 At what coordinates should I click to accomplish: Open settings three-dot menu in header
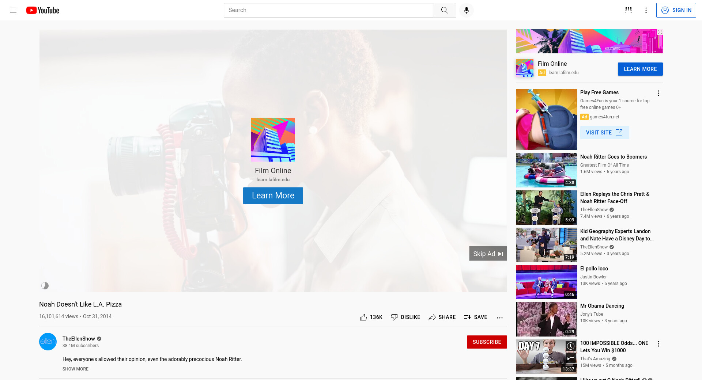646,10
